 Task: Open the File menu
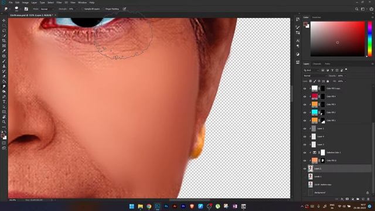pos(11,2)
